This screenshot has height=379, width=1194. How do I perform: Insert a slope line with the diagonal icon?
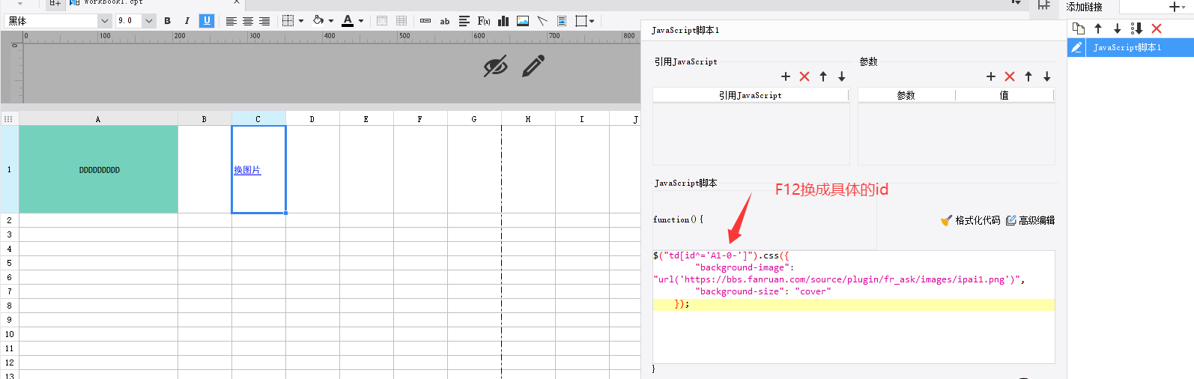[542, 21]
